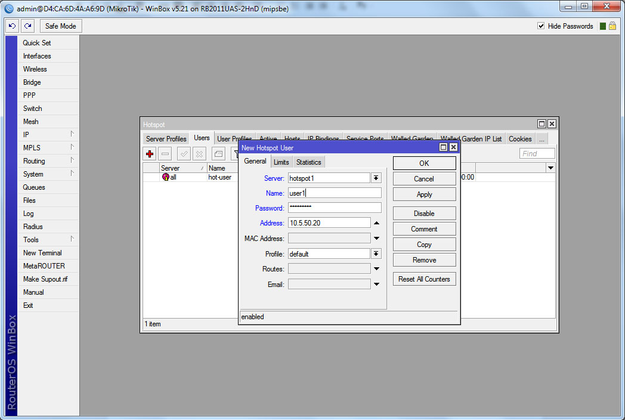Click into the Name input field

[334, 193]
